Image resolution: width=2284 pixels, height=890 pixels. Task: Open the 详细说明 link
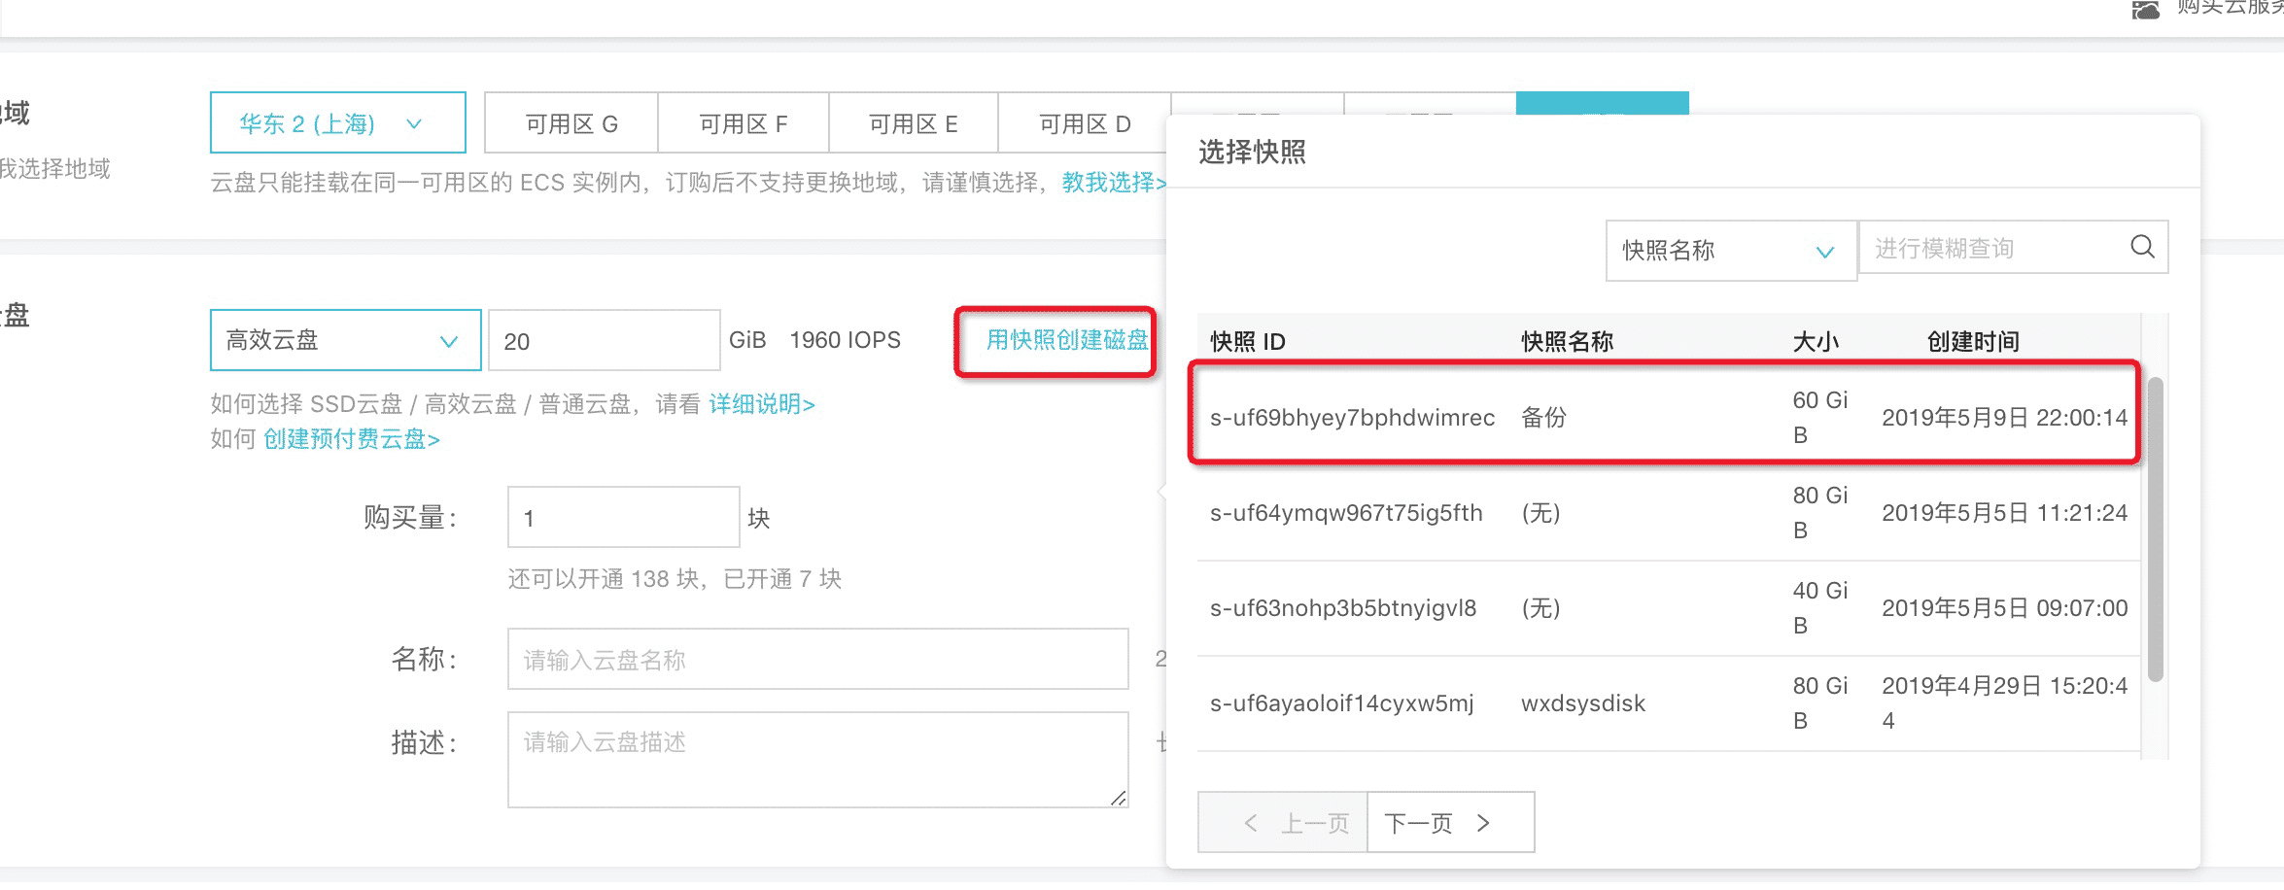coord(761,404)
